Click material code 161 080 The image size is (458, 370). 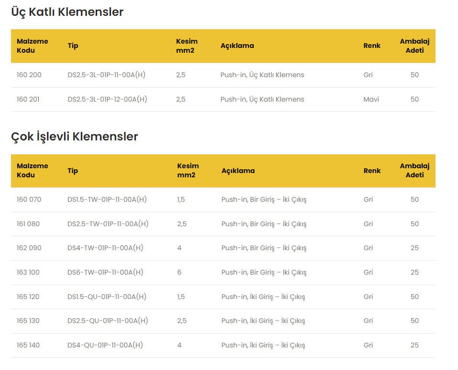tap(28, 224)
